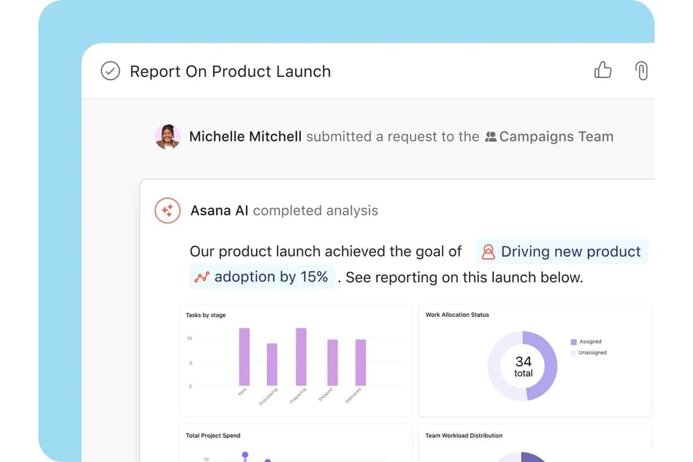Select the Preparing bar in Tasks by stage
693x462 pixels.
(301, 357)
